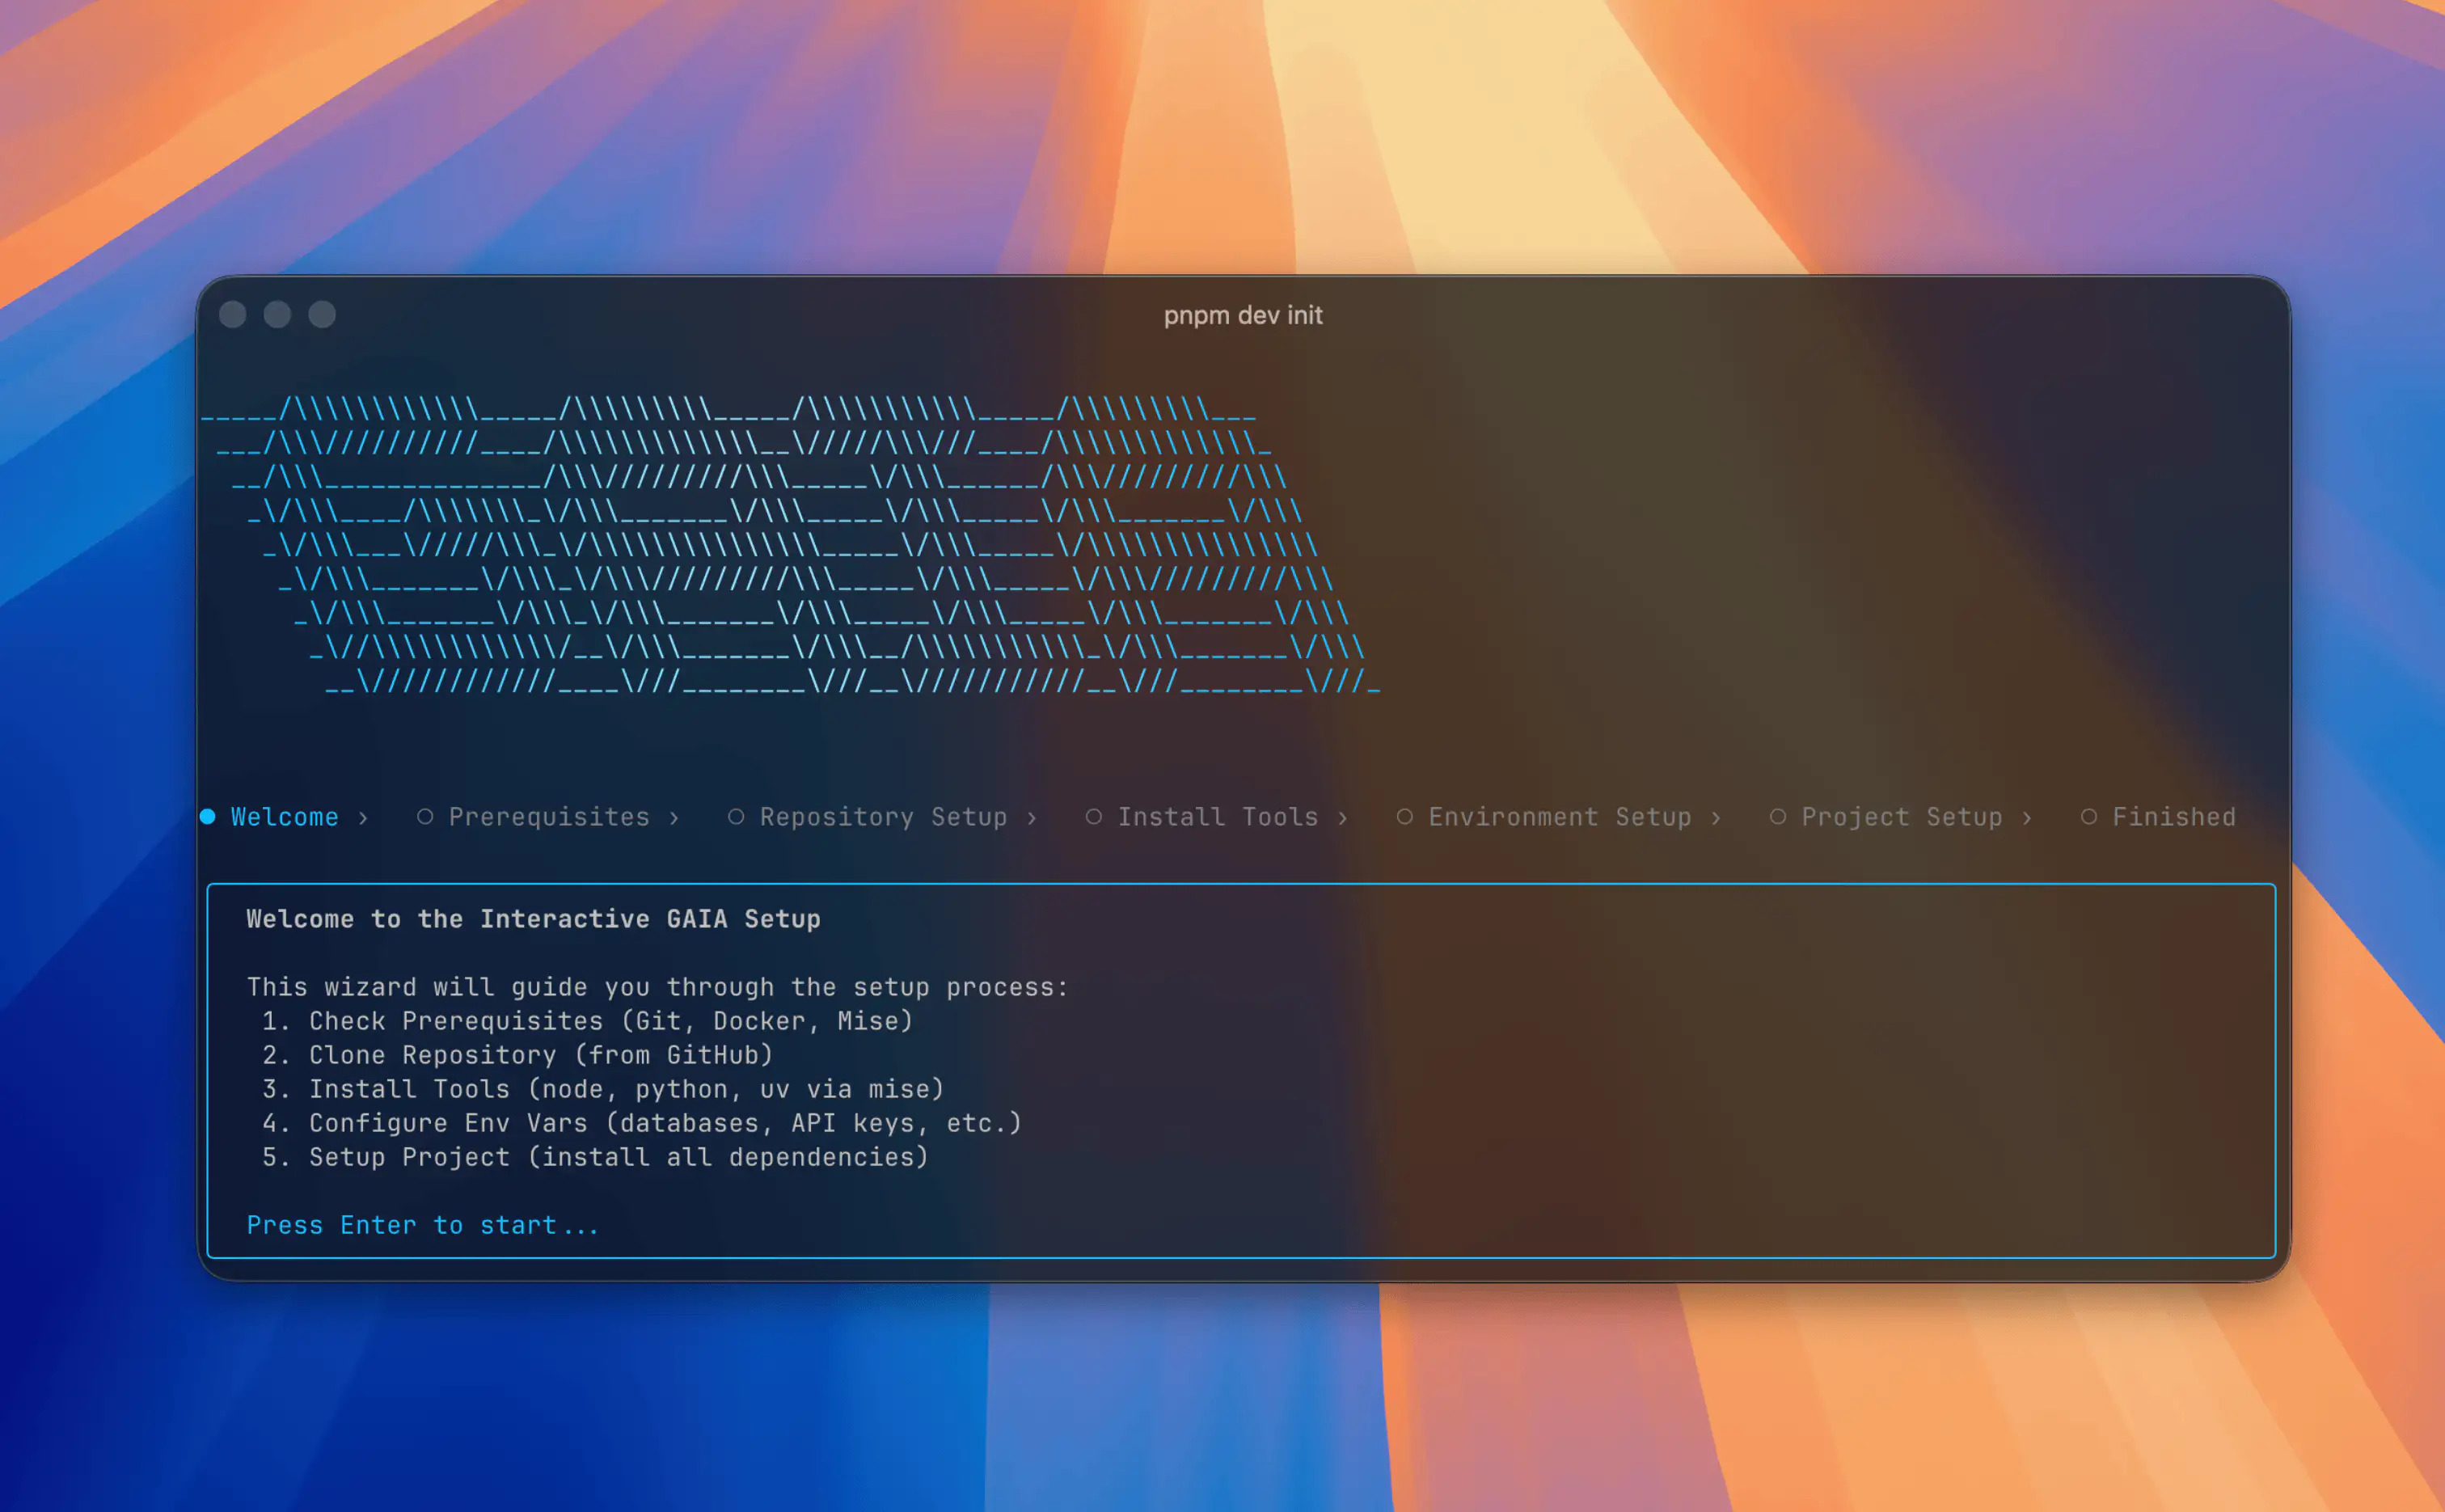The image size is (2445, 1512).
Task: Click the Prerequisites step circle icon
Action: [426, 817]
